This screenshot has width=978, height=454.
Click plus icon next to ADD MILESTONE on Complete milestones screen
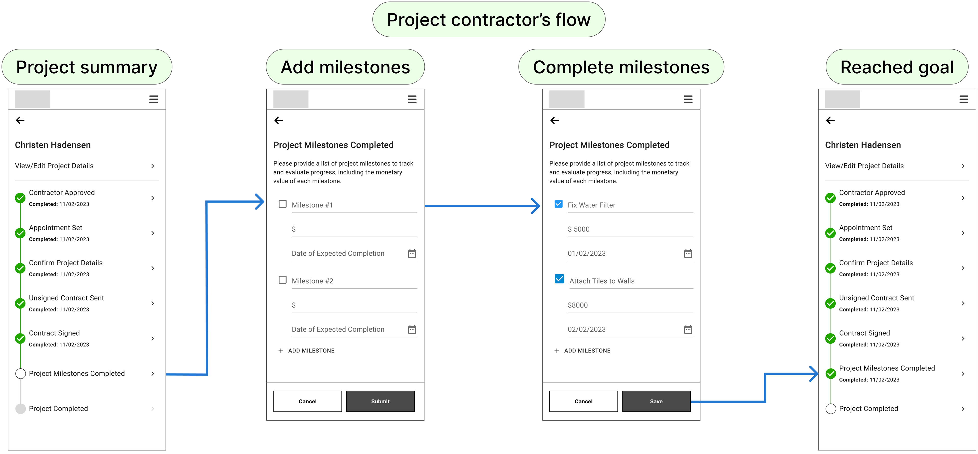556,351
